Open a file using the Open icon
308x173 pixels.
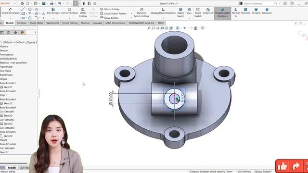pyautogui.click(x=36, y=3)
